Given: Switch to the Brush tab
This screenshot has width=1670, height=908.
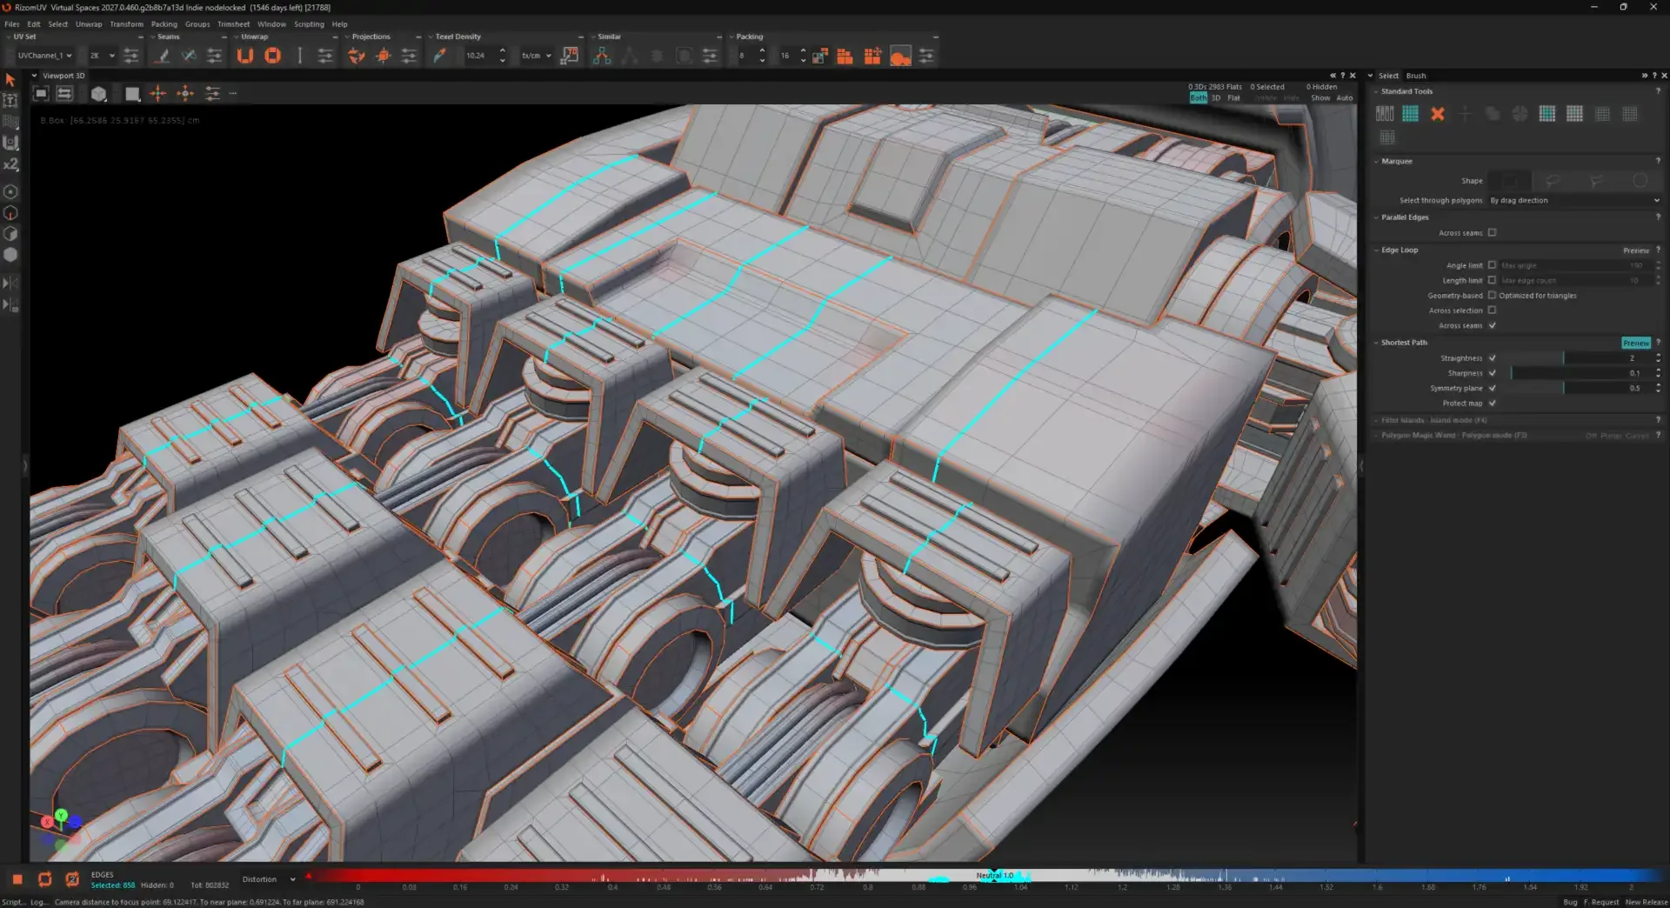Looking at the screenshot, I should pos(1416,76).
